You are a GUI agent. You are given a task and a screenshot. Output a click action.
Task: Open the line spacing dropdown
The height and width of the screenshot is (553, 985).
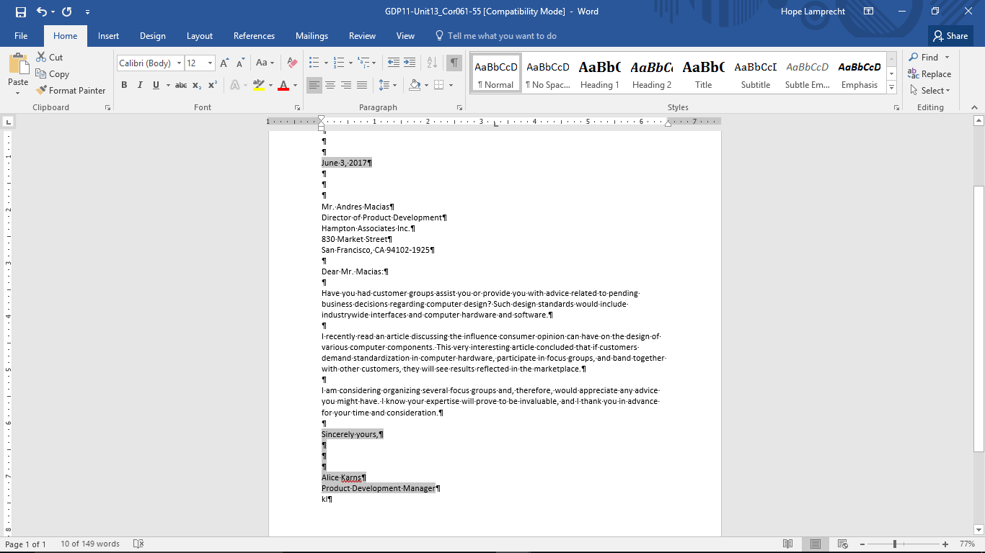click(x=387, y=85)
